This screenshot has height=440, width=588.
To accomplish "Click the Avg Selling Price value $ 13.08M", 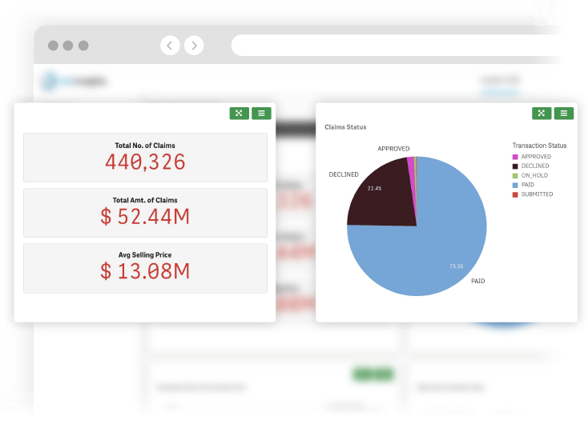I will [x=145, y=271].
